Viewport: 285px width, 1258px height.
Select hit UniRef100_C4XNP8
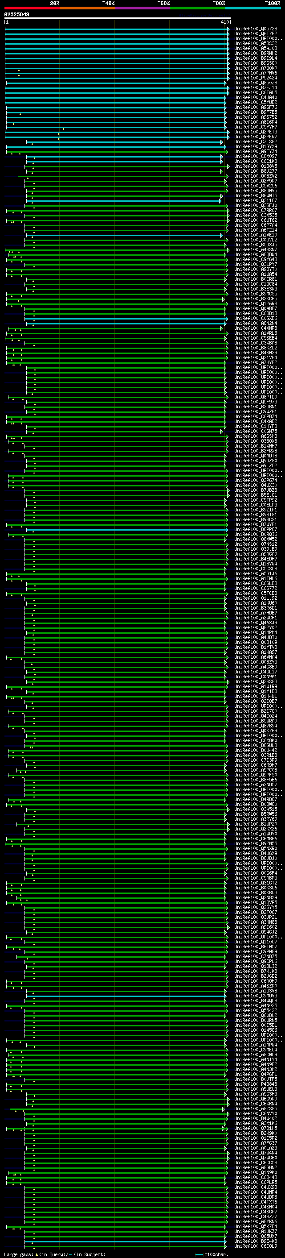coord(255,328)
